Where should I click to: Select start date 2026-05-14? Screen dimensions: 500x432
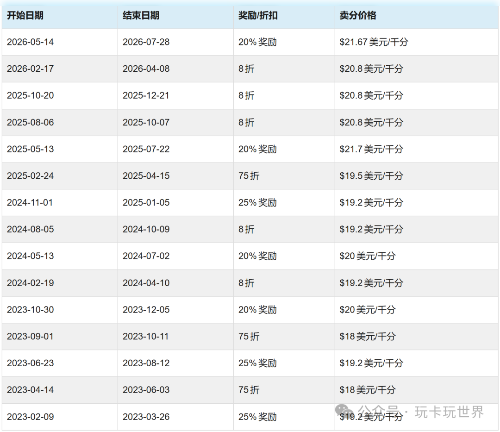[30, 42]
